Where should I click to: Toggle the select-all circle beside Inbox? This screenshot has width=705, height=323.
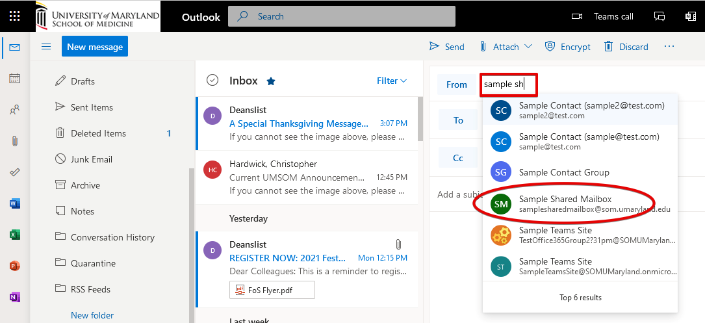coord(212,80)
